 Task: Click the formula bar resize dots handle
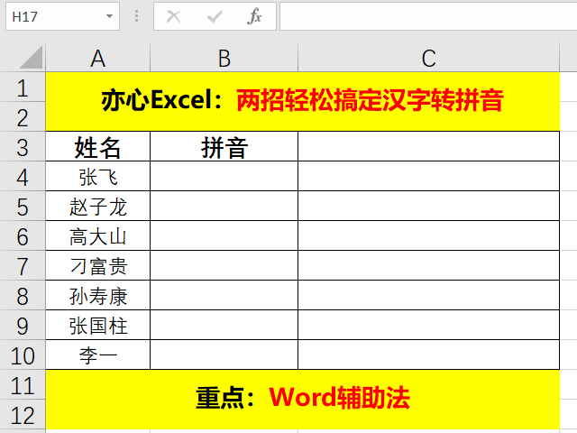coord(136,16)
